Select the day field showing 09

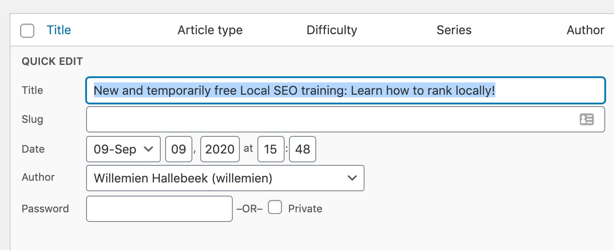point(179,149)
